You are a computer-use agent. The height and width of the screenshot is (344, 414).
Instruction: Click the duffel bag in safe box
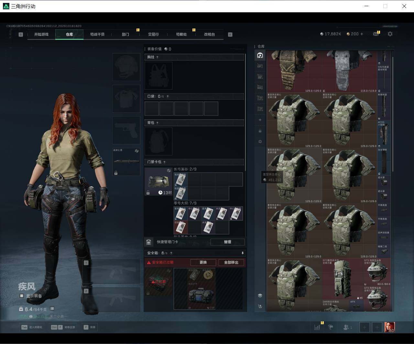(x=201, y=295)
